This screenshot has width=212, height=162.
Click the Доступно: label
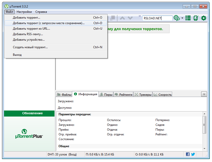click(65, 108)
